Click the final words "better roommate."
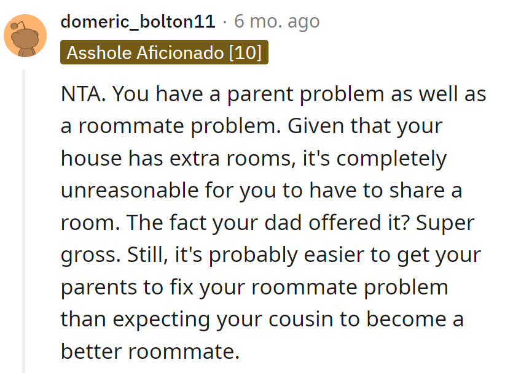 pyautogui.click(x=149, y=350)
